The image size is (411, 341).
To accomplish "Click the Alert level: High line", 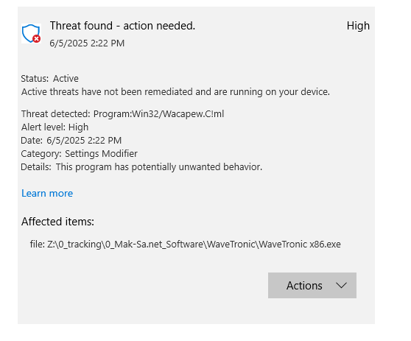I will pyautogui.click(x=55, y=127).
